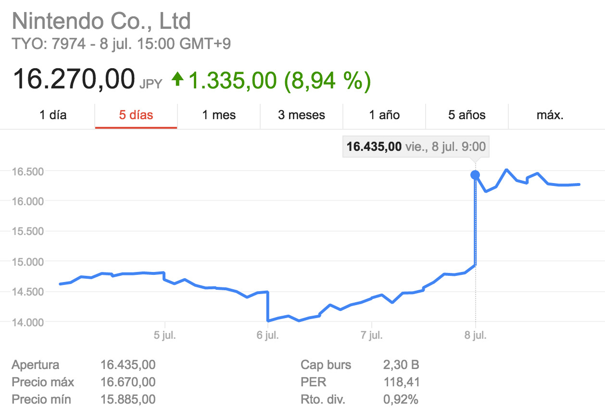This screenshot has width=605, height=419.
Task: Show the "3 meses" chart view
Action: click(302, 115)
